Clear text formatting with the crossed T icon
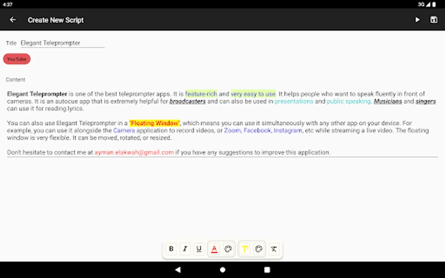Image resolution: width=445 pixels, height=278 pixels. point(274,249)
